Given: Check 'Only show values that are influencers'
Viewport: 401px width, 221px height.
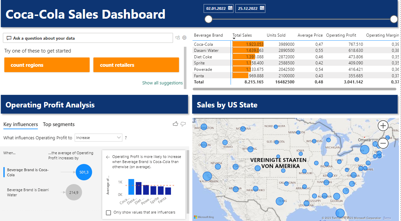Looking at the screenshot, I should pyautogui.click(x=109, y=213).
